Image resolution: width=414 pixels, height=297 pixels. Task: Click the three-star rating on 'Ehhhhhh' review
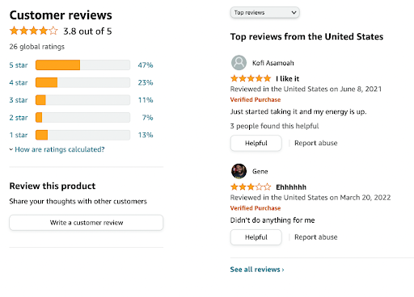pos(251,186)
